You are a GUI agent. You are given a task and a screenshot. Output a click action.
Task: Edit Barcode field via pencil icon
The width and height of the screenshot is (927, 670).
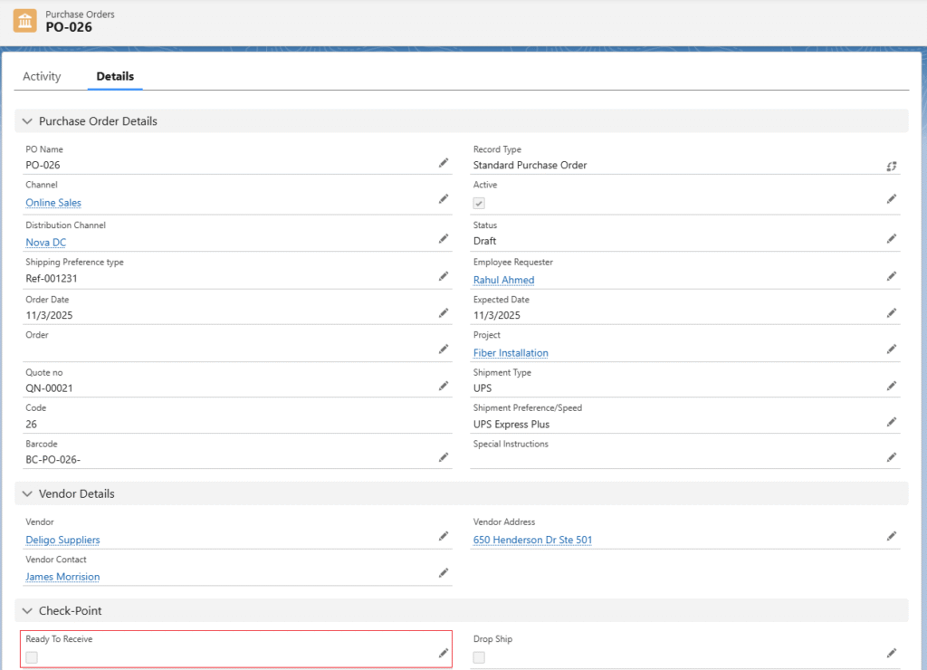[444, 457]
